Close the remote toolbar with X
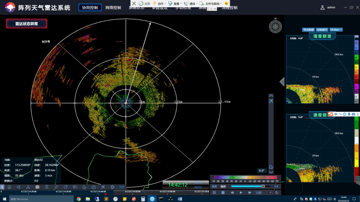The image size is (360, 202). click(x=134, y=3)
